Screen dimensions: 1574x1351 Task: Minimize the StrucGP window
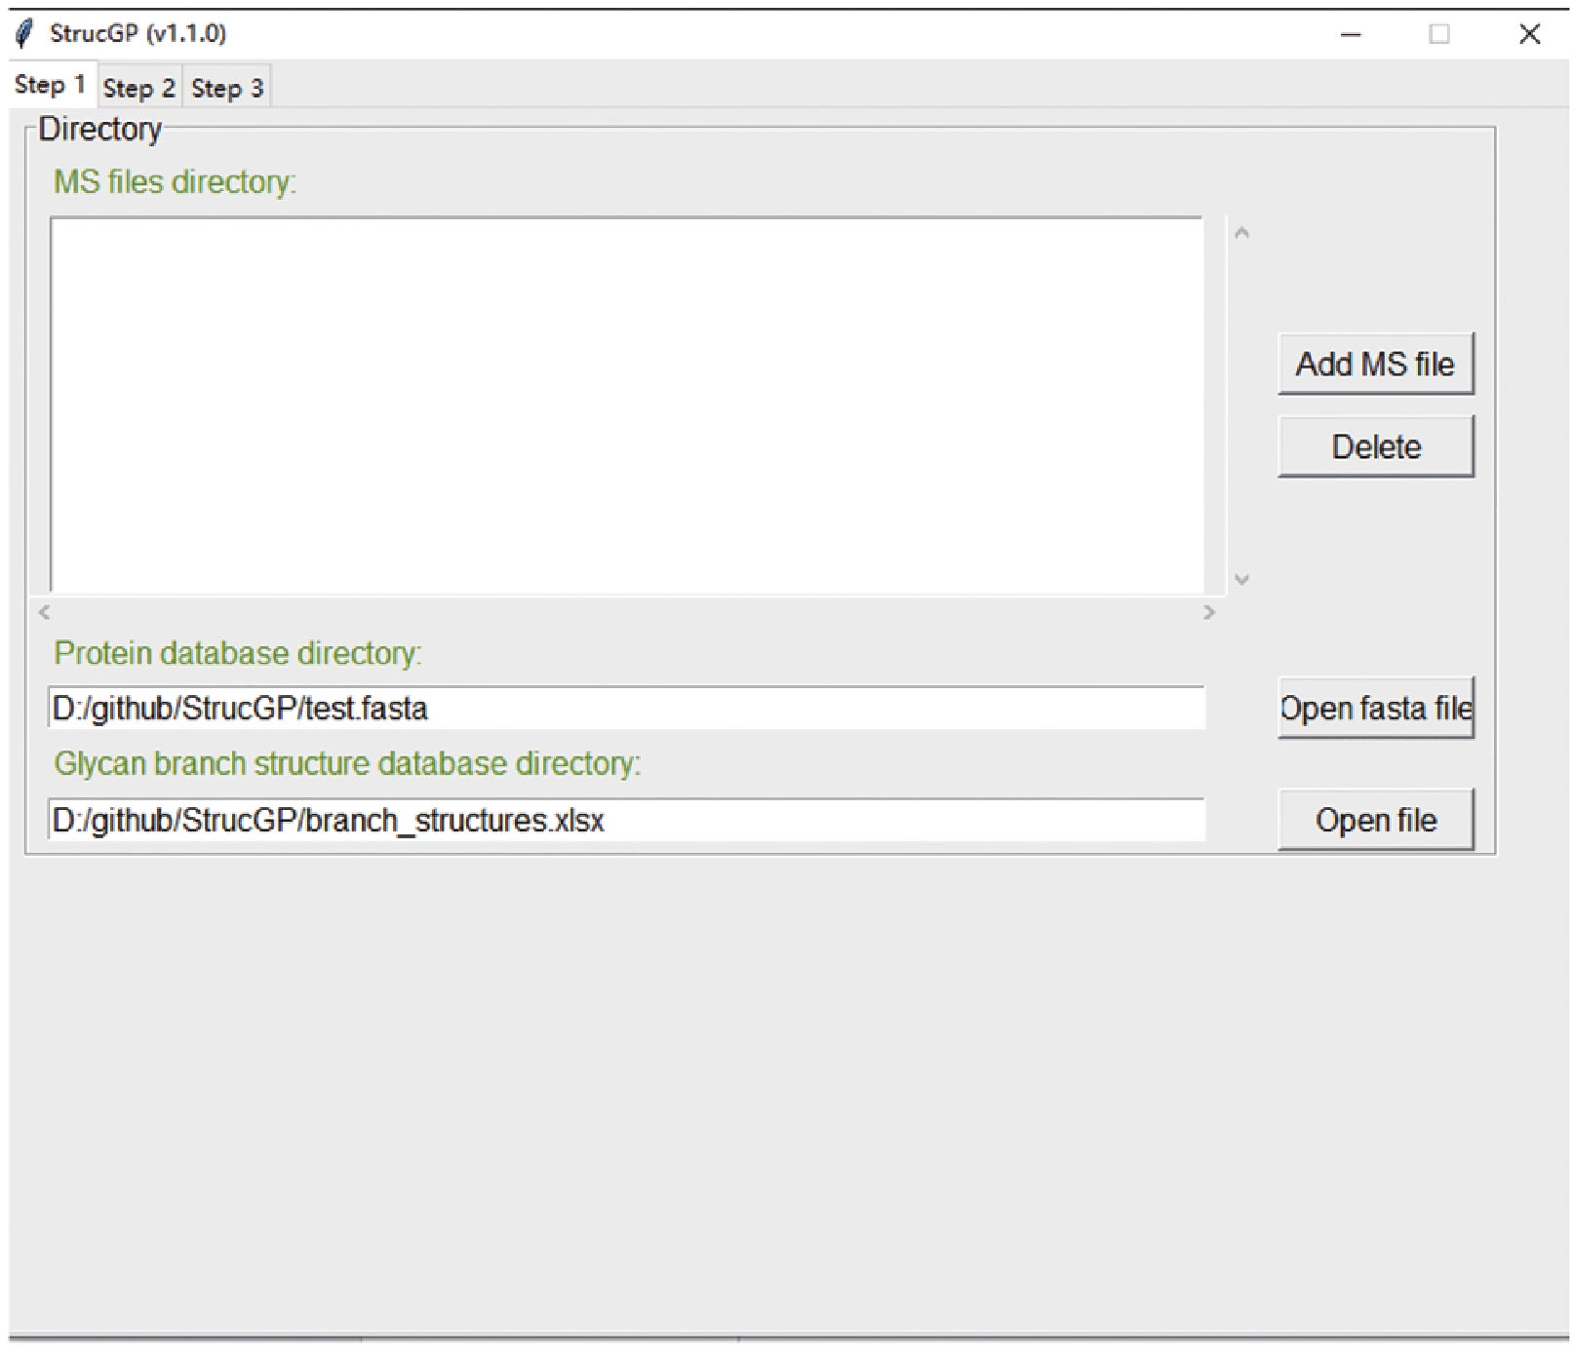coord(1351,34)
